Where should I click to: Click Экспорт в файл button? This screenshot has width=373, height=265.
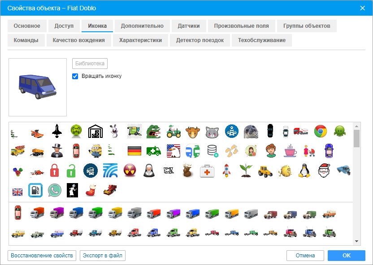103,256
